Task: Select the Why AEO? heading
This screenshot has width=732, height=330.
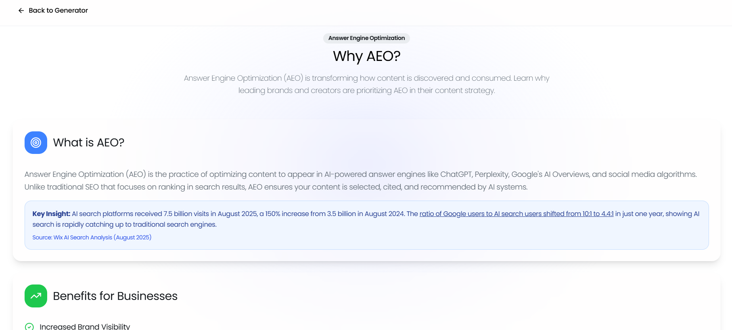Action: [x=366, y=56]
